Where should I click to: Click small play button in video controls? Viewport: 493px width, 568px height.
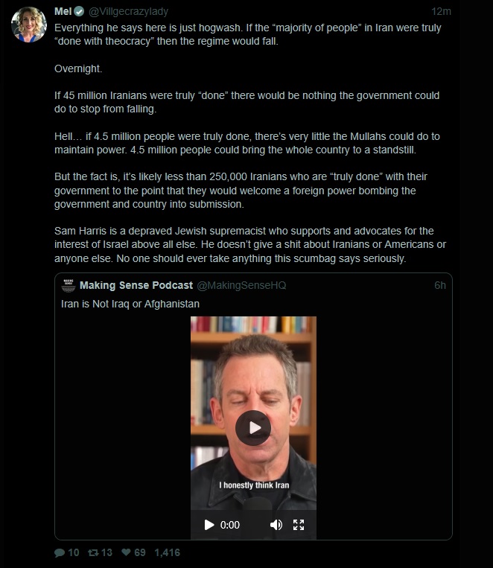209,525
